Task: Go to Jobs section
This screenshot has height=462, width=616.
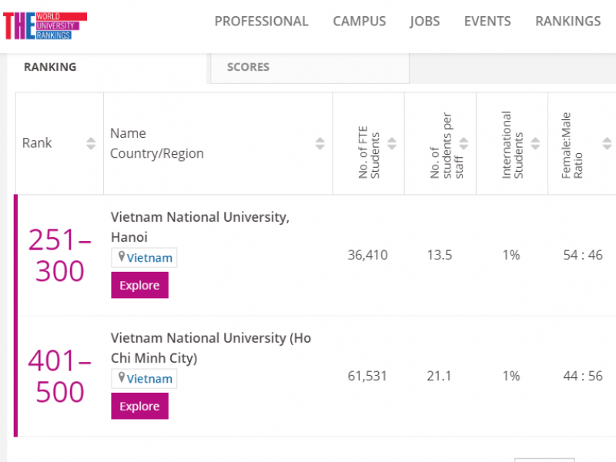Action: click(x=425, y=22)
